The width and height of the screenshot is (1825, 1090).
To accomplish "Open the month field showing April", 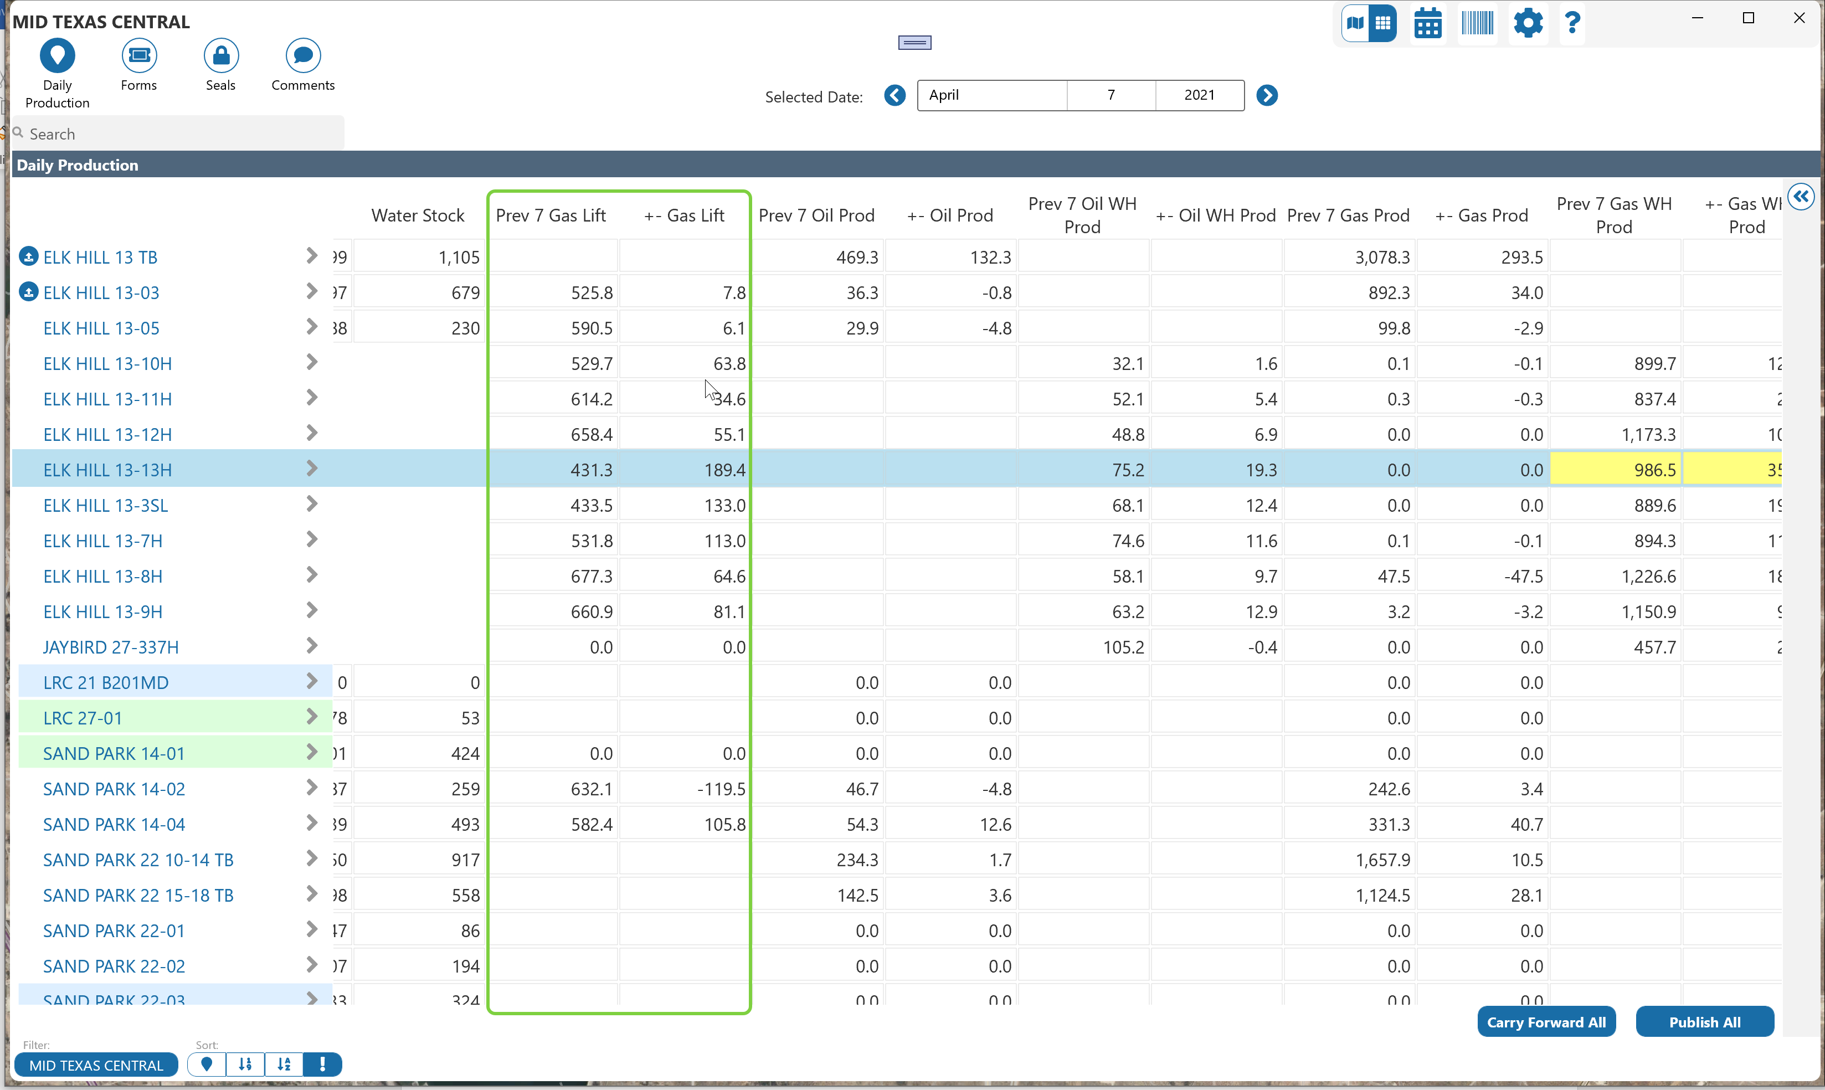I will tap(991, 95).
